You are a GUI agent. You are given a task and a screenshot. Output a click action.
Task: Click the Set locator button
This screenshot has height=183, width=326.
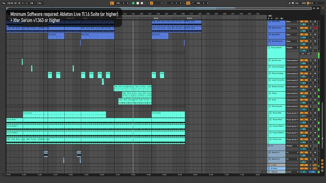tap(270, 16)
